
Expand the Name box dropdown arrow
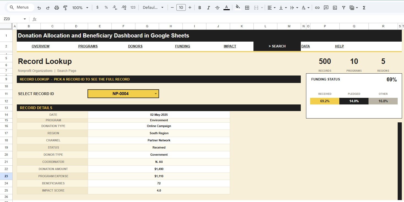coord(25,19)
